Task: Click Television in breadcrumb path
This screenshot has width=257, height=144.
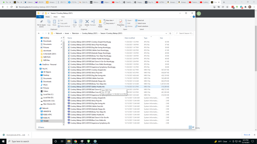Action: tap(75, 33)
